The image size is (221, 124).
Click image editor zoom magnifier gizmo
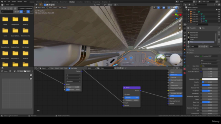tap(31, 75)
